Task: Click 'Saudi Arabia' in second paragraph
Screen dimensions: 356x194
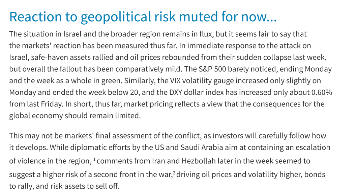Action: (x=202, y=148)
